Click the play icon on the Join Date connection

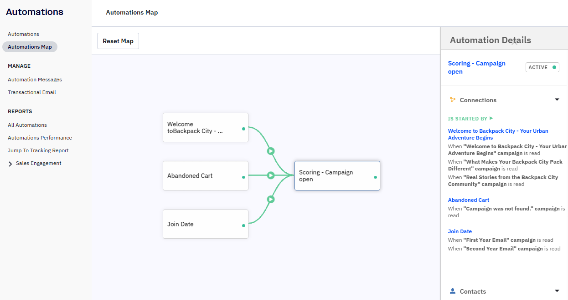click(271, 199)
